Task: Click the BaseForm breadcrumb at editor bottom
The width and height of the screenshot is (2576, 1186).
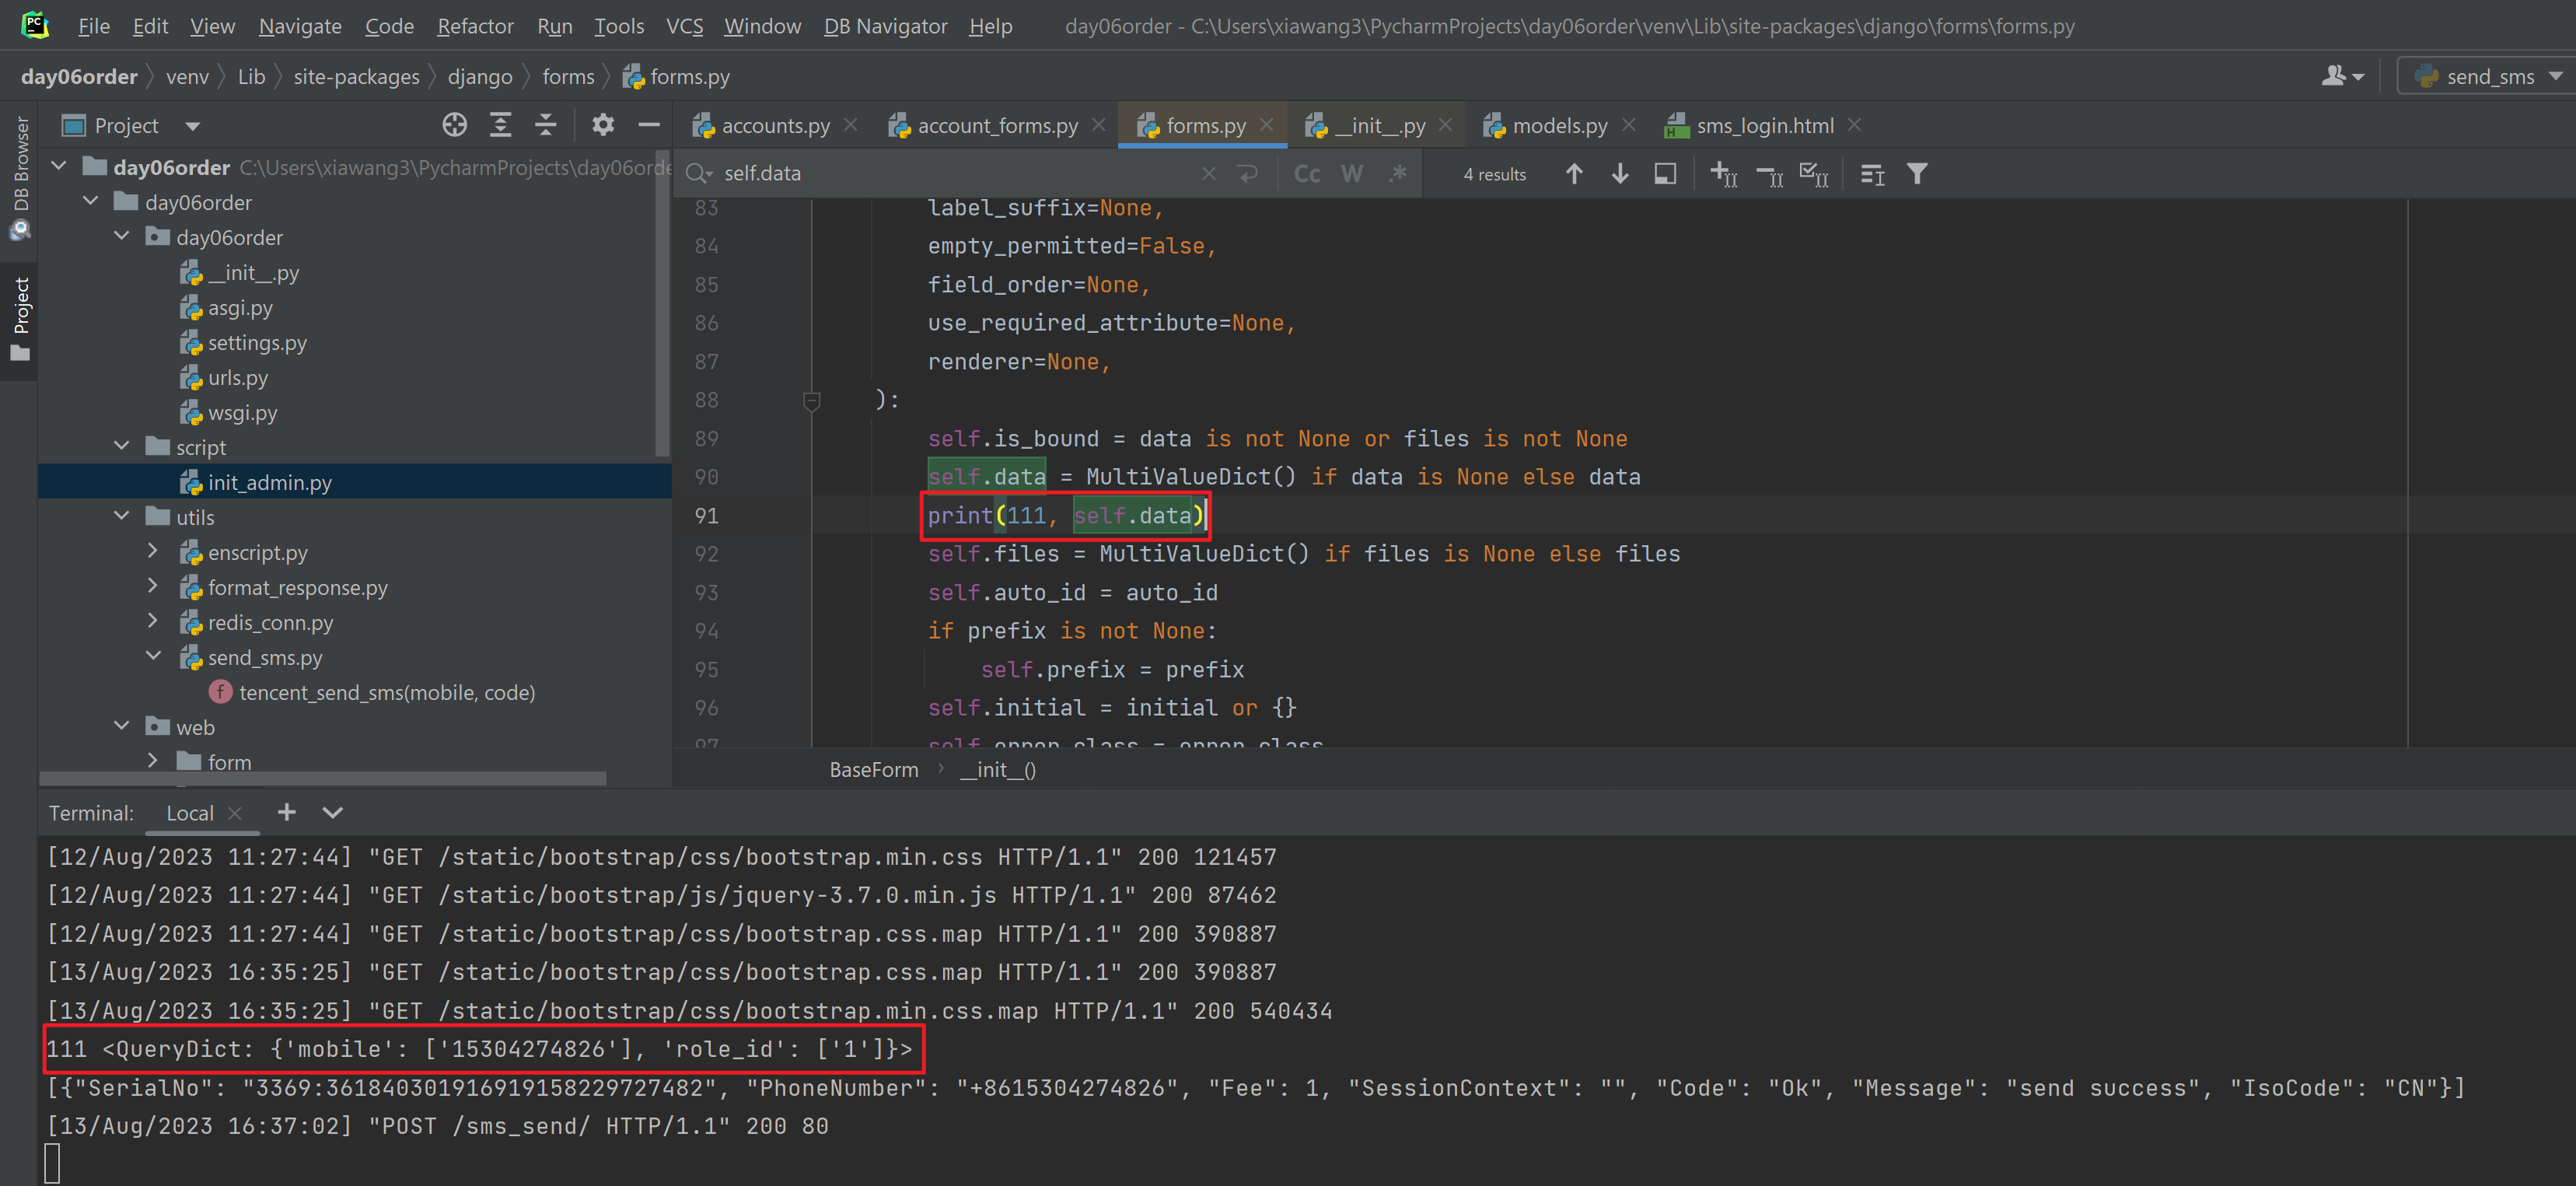Action: [x=873, y=769]
